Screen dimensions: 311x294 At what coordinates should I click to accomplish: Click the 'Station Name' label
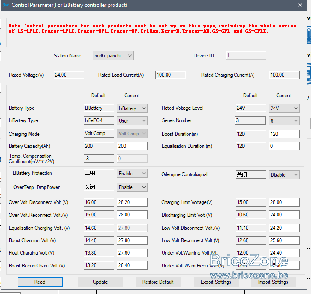tap(67, 56)
